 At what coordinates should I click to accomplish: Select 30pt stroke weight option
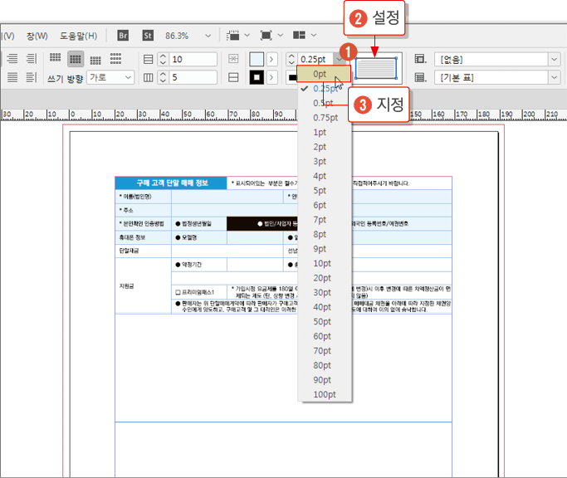(325, 292)
